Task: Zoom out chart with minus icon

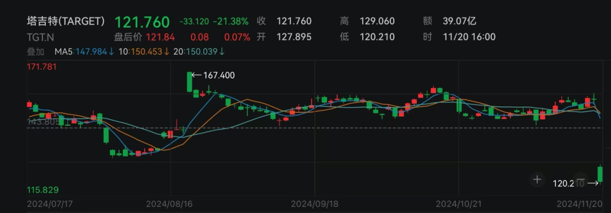Action: [x=580, y=180]
